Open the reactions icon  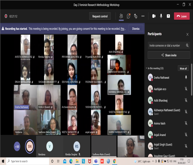pyautogui.click(x=136, y=16)
